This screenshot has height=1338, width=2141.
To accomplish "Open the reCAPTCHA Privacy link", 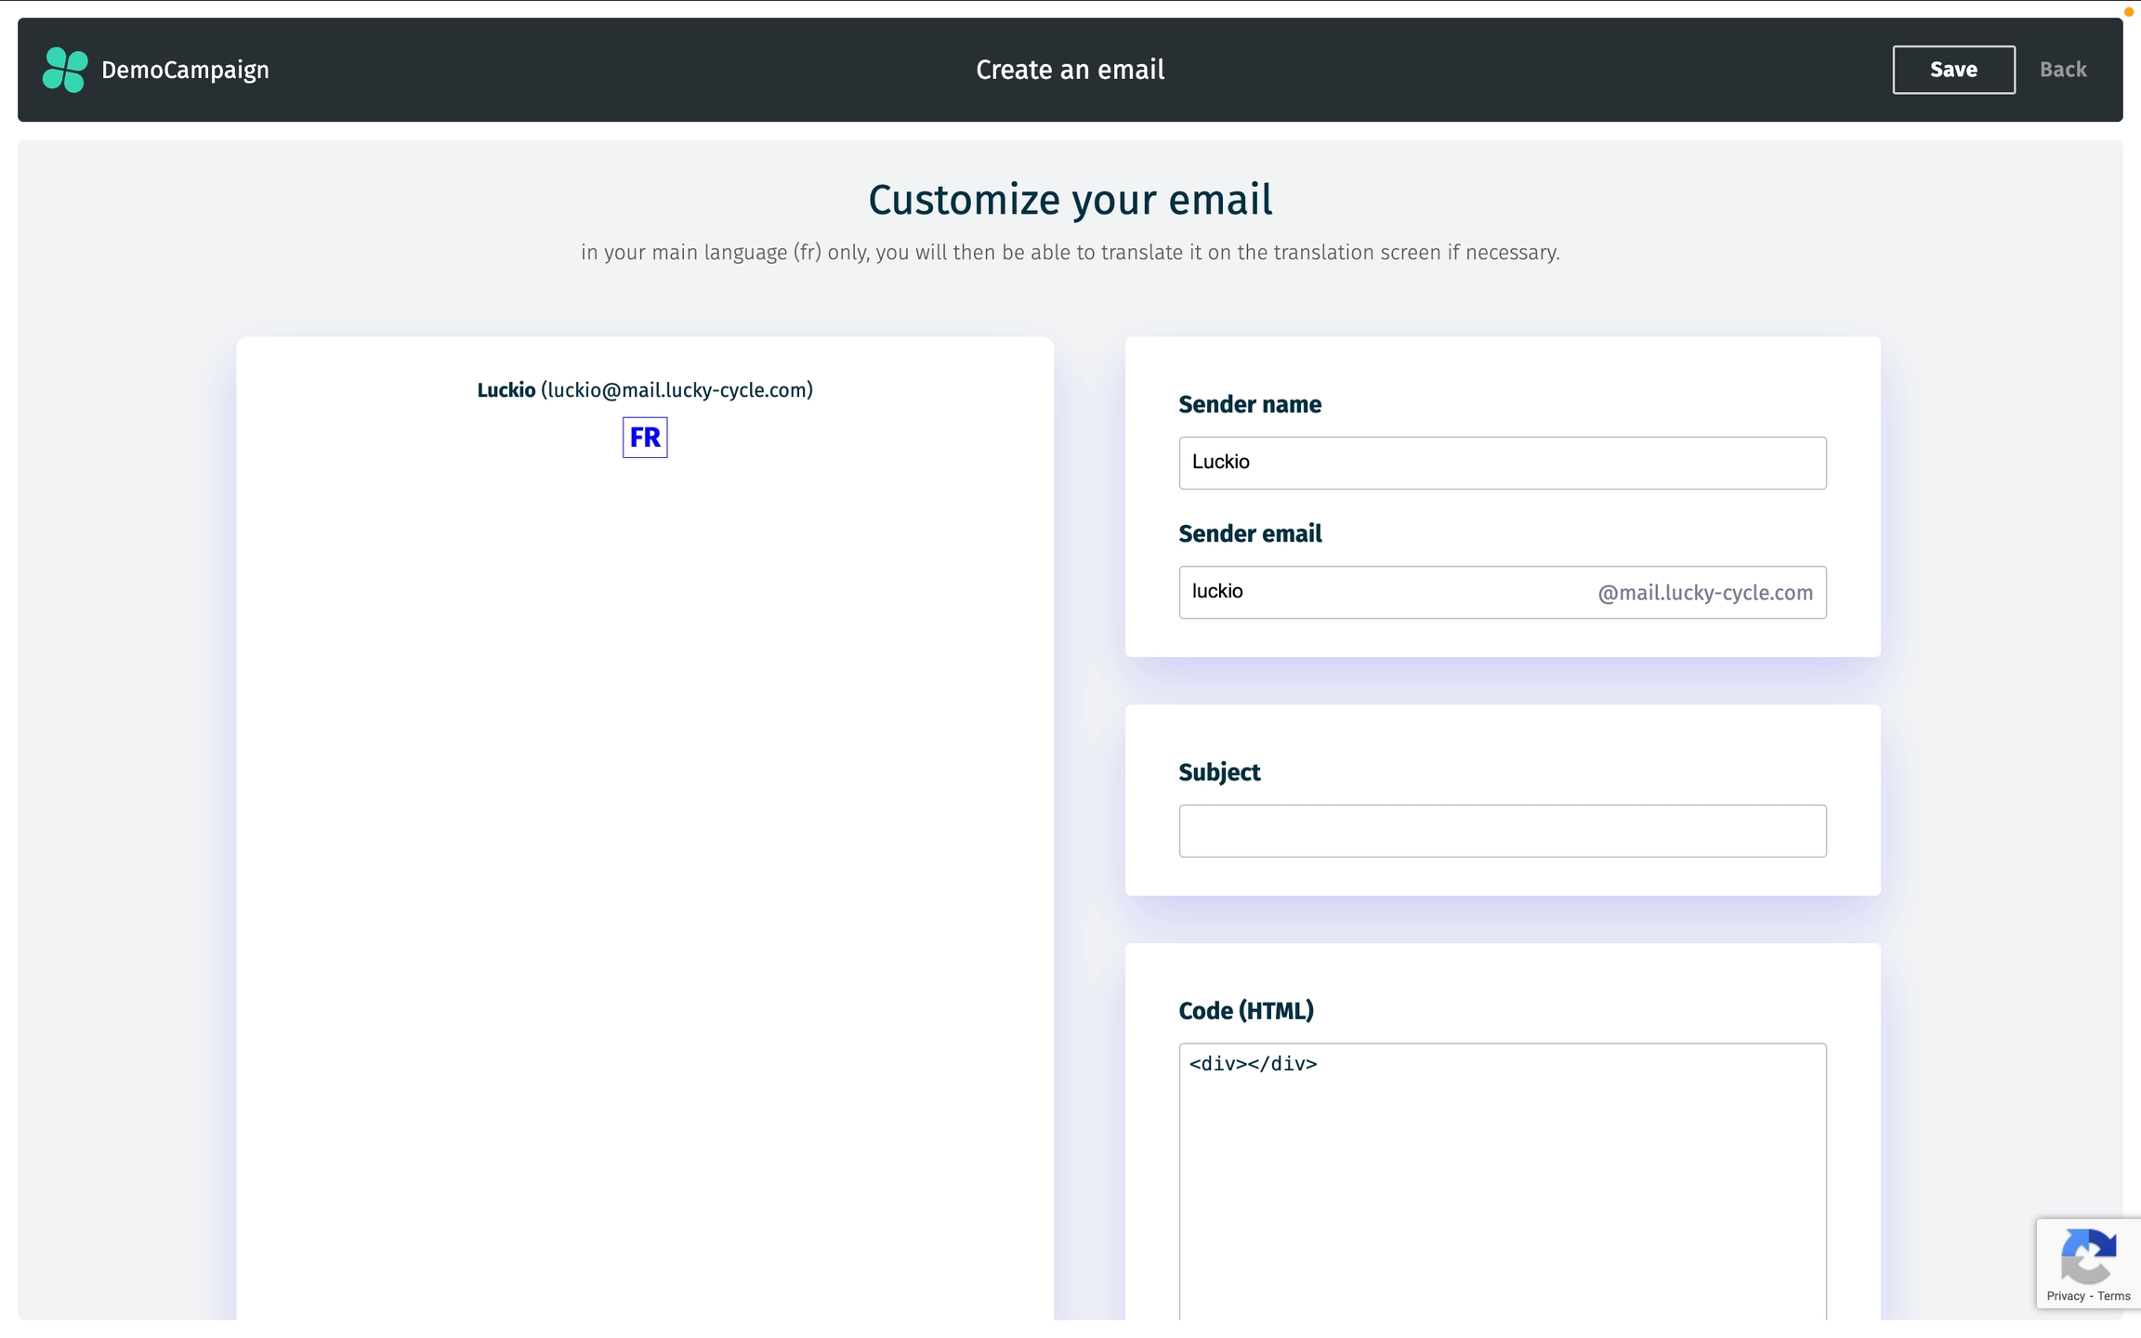I will pos(2065,1296).
